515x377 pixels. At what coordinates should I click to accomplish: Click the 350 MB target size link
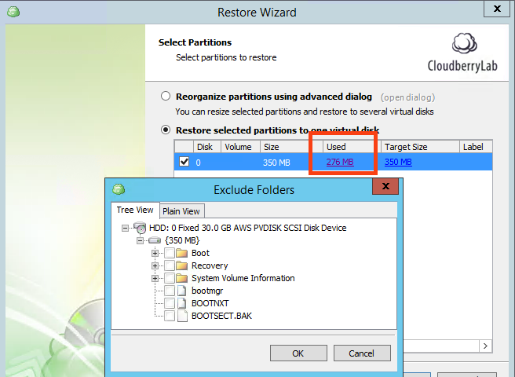point(398,162)
